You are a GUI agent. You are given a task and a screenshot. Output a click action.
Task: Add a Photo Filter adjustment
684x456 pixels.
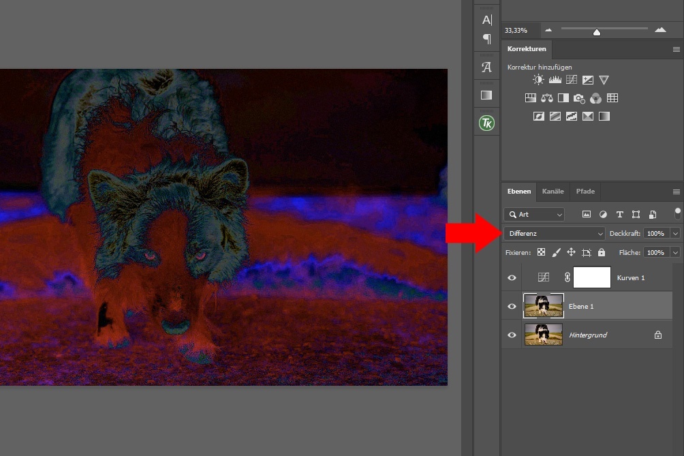(x=580, y=98)
